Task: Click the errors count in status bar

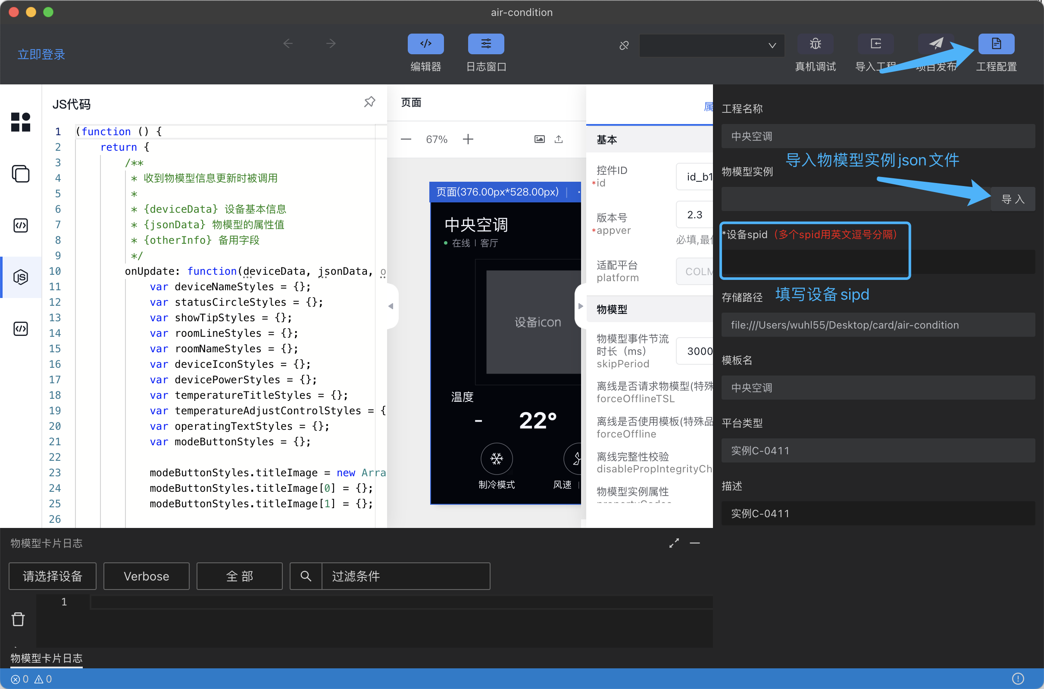Action: click(20, 680)
